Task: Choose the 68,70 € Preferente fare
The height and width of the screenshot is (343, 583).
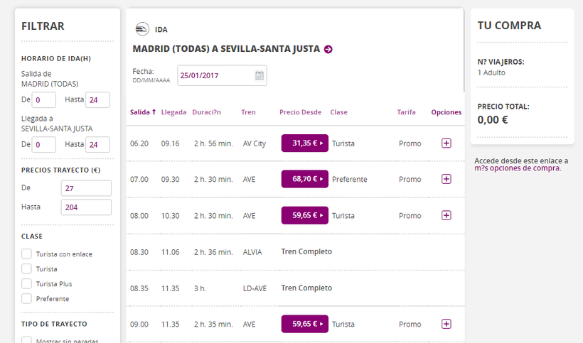Action: click(x=304, y=179)
